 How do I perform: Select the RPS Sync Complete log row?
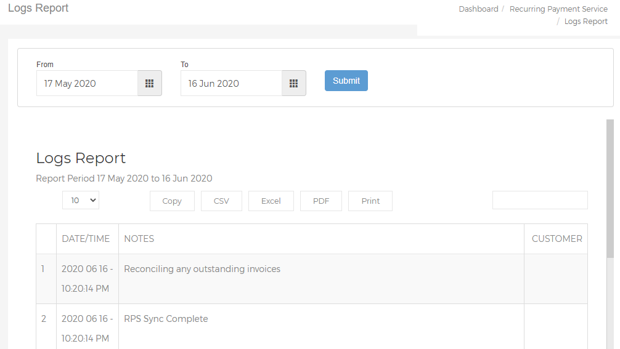click(312, 326)
